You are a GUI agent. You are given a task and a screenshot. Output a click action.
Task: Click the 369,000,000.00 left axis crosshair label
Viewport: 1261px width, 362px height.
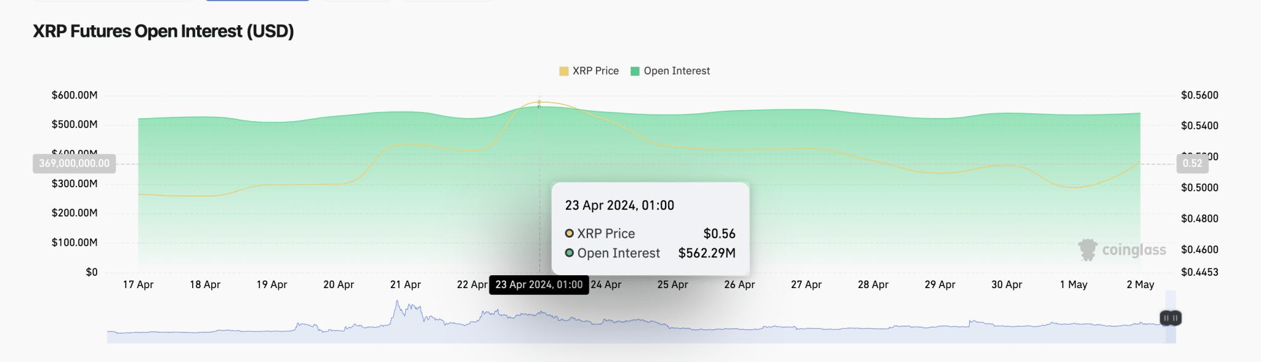click(75, 163)
